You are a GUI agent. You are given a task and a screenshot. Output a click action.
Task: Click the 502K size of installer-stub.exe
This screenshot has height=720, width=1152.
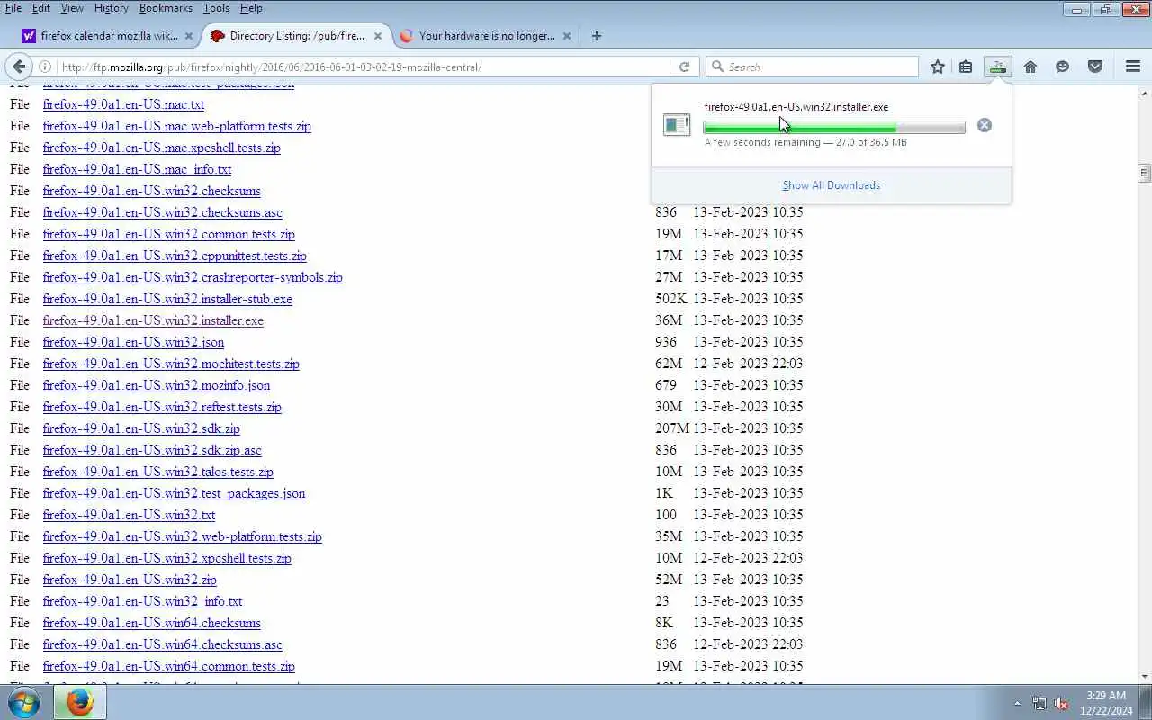click(671, 299)
